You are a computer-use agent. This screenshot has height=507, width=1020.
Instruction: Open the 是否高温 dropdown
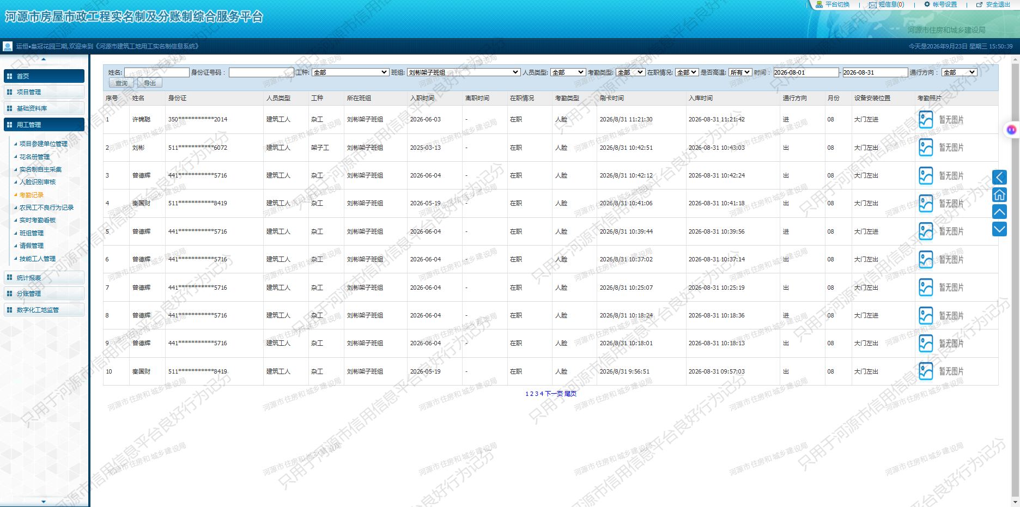pyautogui.click(x=740, y=72)
